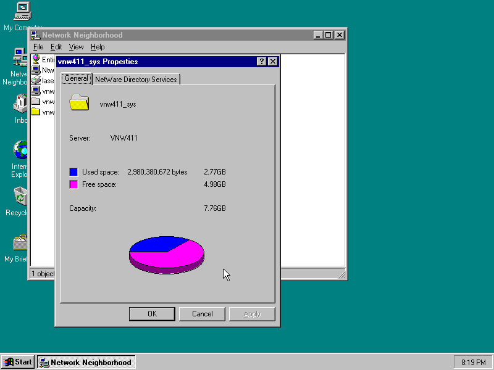Maximize the Network Neighborhood window
494x370 pixels.
328,35
